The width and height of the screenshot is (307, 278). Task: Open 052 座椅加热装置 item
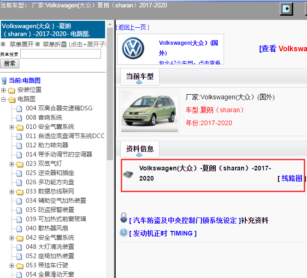click(50, 256)
